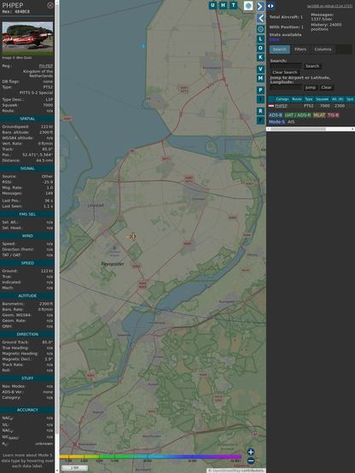Screen dimensions: 355x473
Task: Click the Jump to Airport input field
Action: point(286,87)
